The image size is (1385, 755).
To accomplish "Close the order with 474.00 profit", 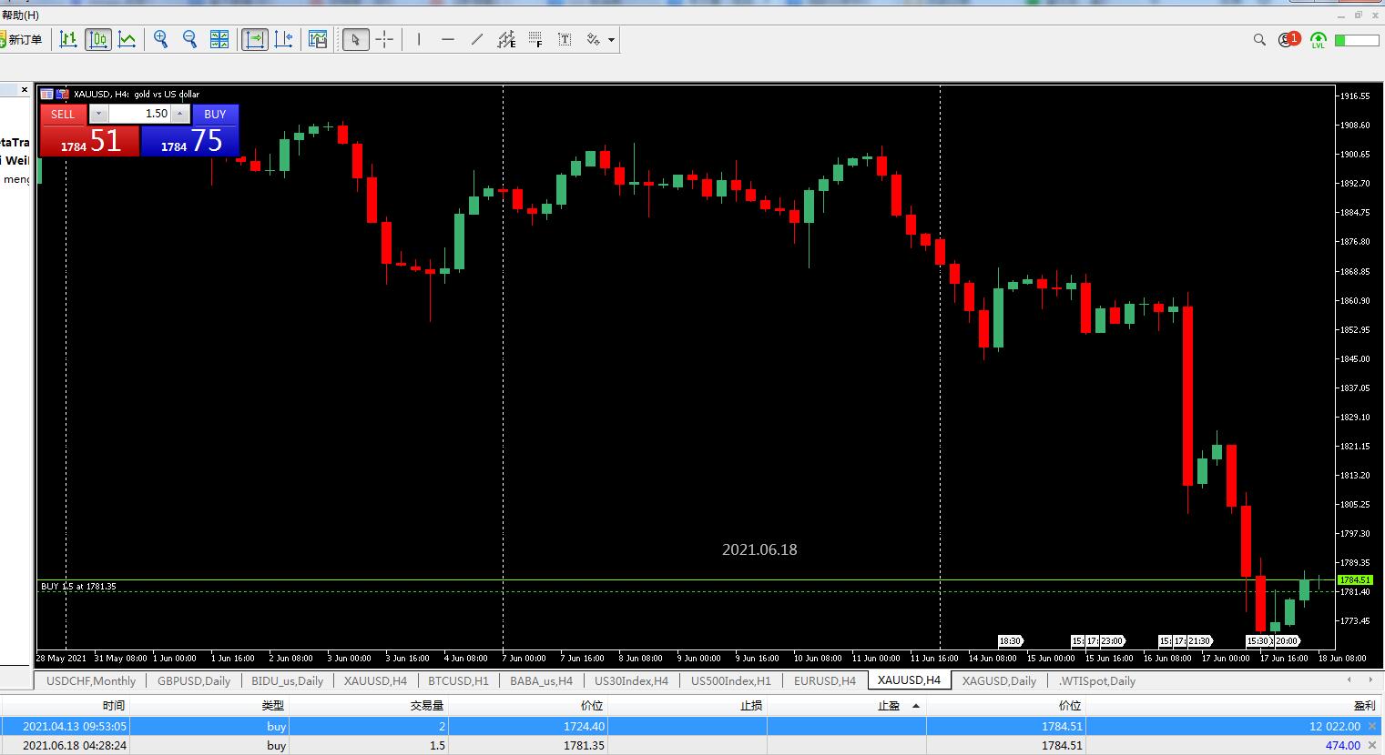I will (1373, 746).
